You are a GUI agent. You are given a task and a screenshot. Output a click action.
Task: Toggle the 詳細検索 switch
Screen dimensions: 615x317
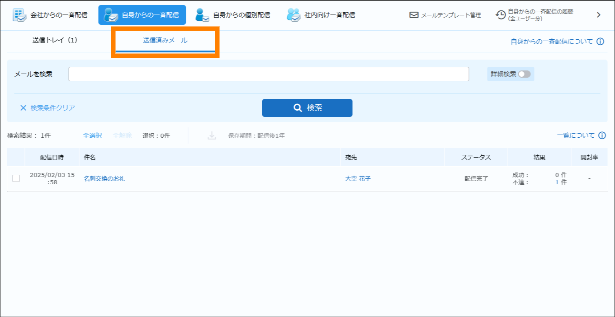[524, 74]
